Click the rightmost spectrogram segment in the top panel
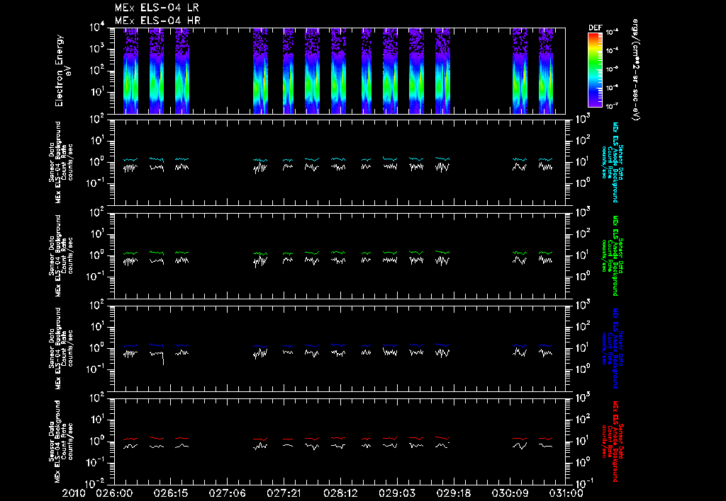This screenshot has width=726, height=501. tap(546, 71)
